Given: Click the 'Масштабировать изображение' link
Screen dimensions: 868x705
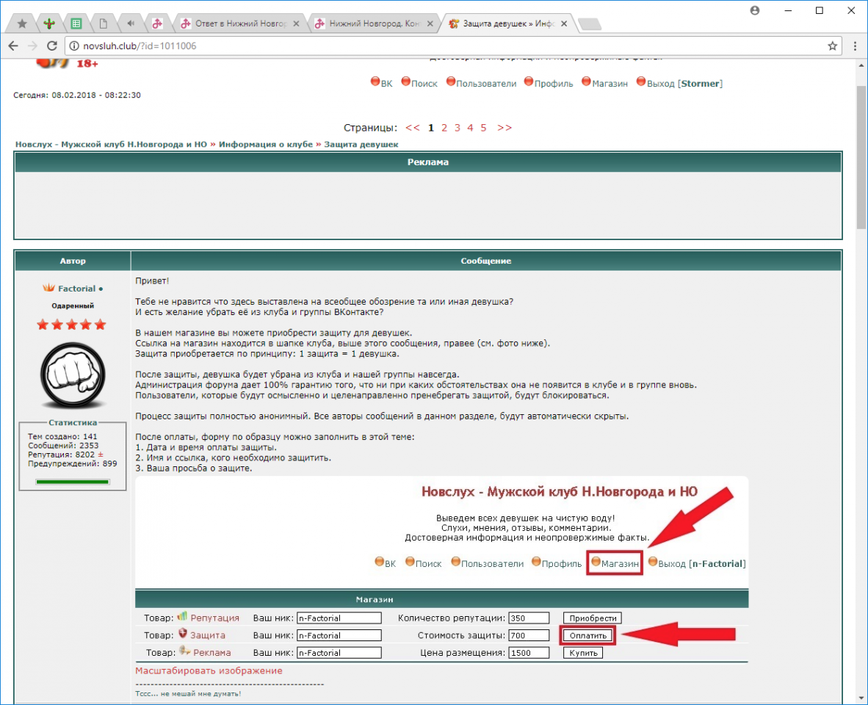Looking at the screenshot, I should point(209,670).
